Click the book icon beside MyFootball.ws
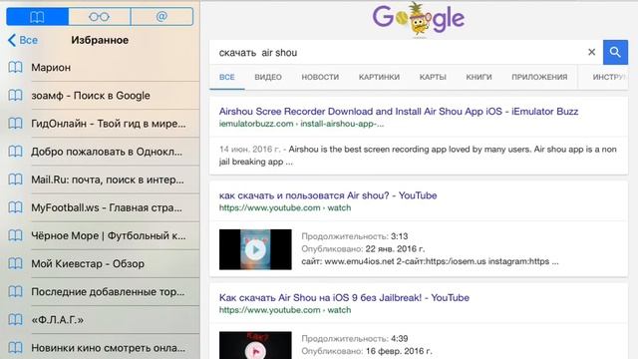Screen dimensions: 638x359 click(16, 207)
